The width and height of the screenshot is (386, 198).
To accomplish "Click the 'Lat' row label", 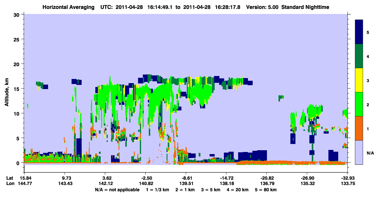I will tap(9, 178).
